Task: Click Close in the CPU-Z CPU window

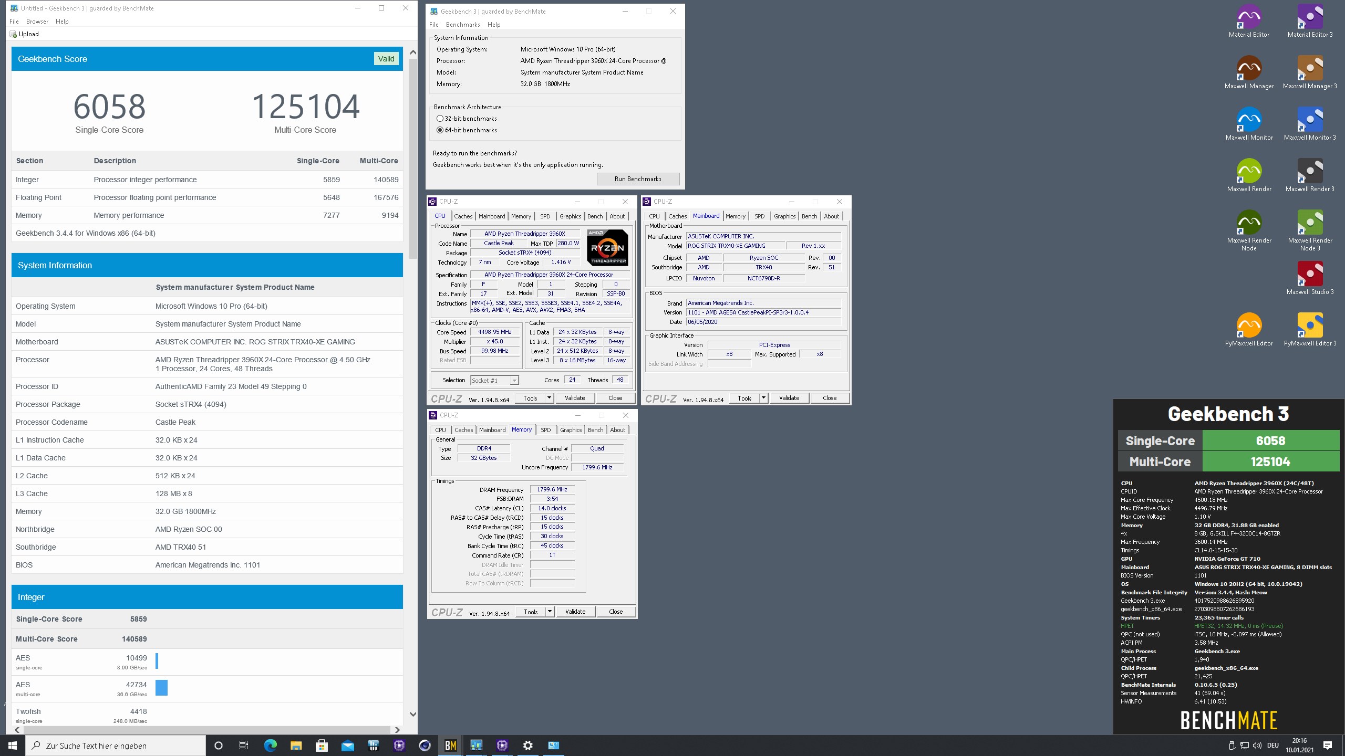Action: [615, 398]
